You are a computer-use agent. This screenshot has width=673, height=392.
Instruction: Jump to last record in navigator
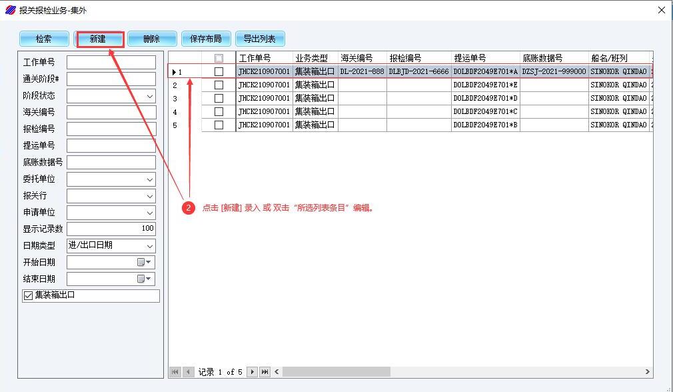pos(265,372)
